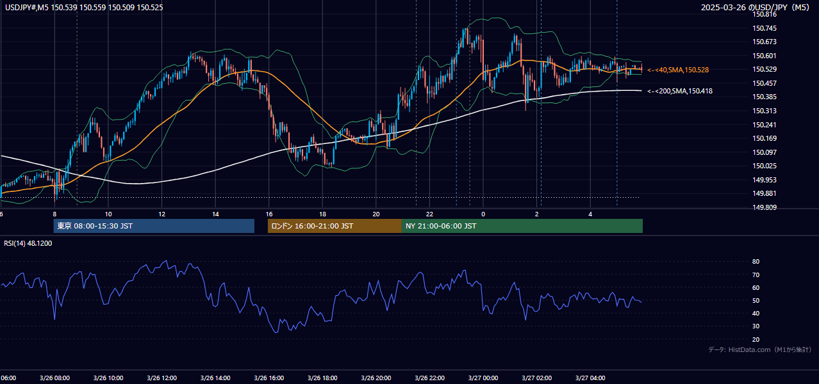
Task: Click the 3/26 22:00 date axis label
Action: pos(429,378)
